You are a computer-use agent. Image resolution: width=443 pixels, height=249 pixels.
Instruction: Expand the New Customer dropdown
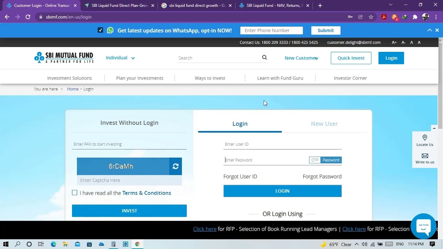point(301,58)
